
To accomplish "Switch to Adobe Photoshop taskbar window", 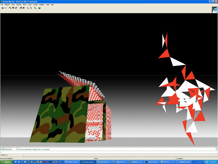I will point(120,162).
